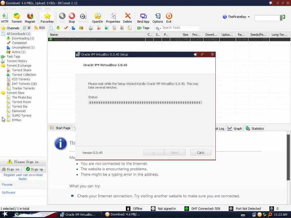The width and height of the screenshot is (291, 218).
Task: Open Torrent Share in sidebar
Action: 22,70
